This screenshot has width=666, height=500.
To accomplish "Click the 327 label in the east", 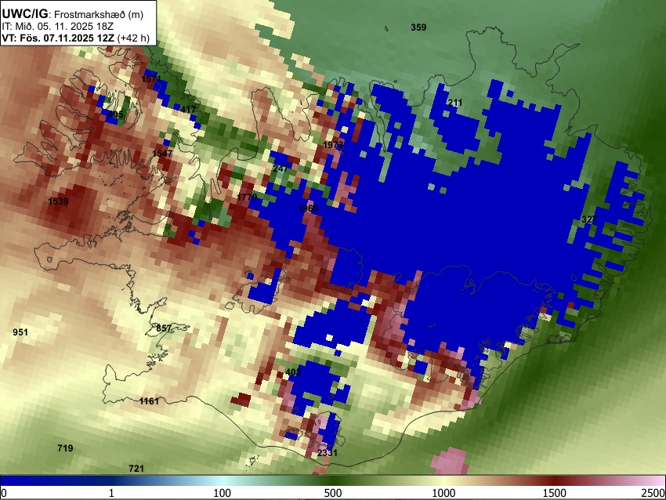I will pyautogui.click(x=589, y=219).
